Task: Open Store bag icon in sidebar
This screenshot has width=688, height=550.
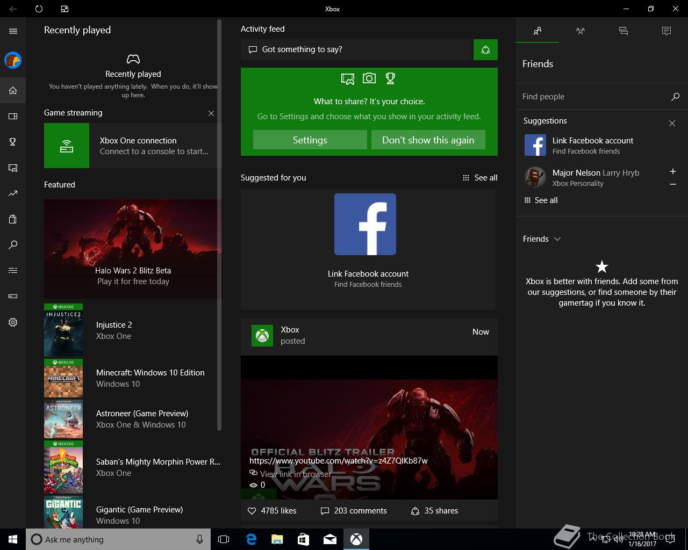Action: (13, 219)
